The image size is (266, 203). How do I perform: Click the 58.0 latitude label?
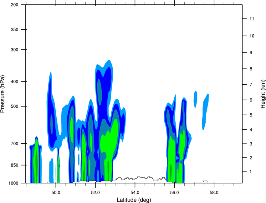(214, 193)
